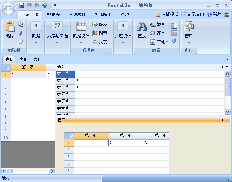Open the 其他 dropdown in 编辑 group
The width and height of the screenshot is (232, 182).
159,42
